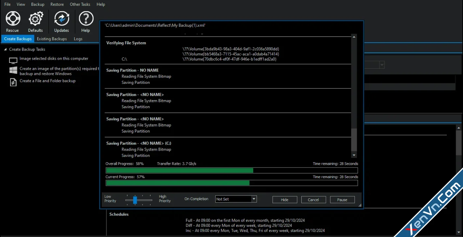Click the Current Progress bar
463x237 pixels.
(231, 183)
